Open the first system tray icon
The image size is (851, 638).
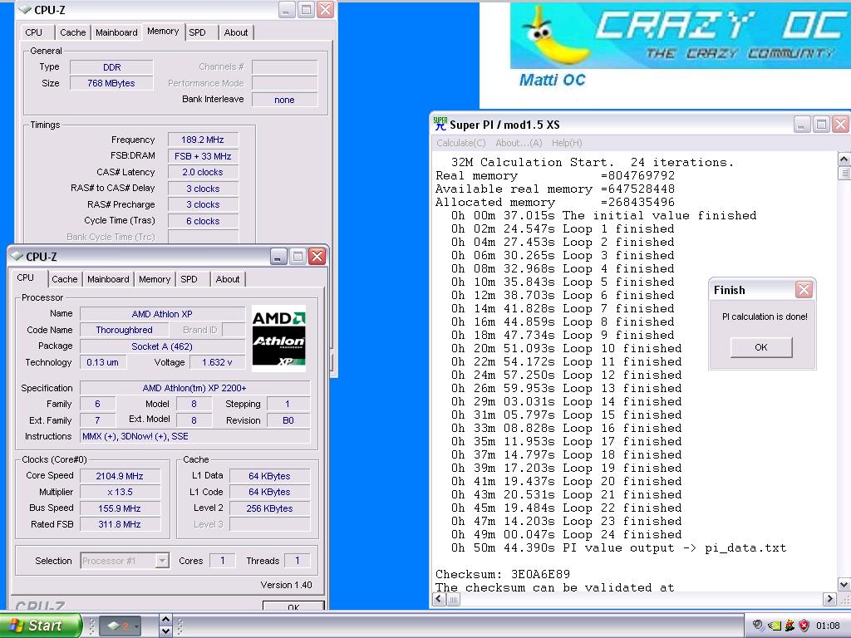(x=758, y=626)
